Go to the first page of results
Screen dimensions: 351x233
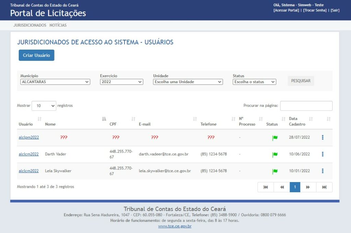(x=266, y=187)
